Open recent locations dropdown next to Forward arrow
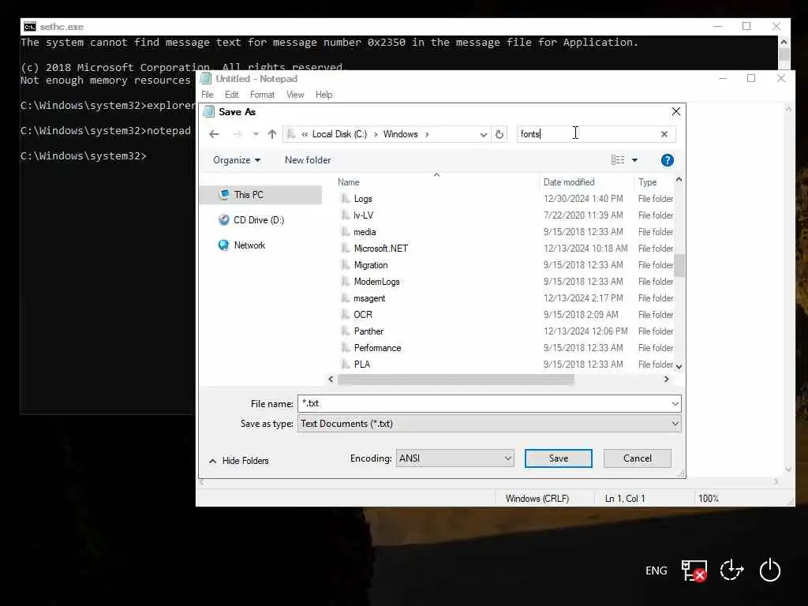The width and height of the screenshot is (808, 606). coord(256,134)
